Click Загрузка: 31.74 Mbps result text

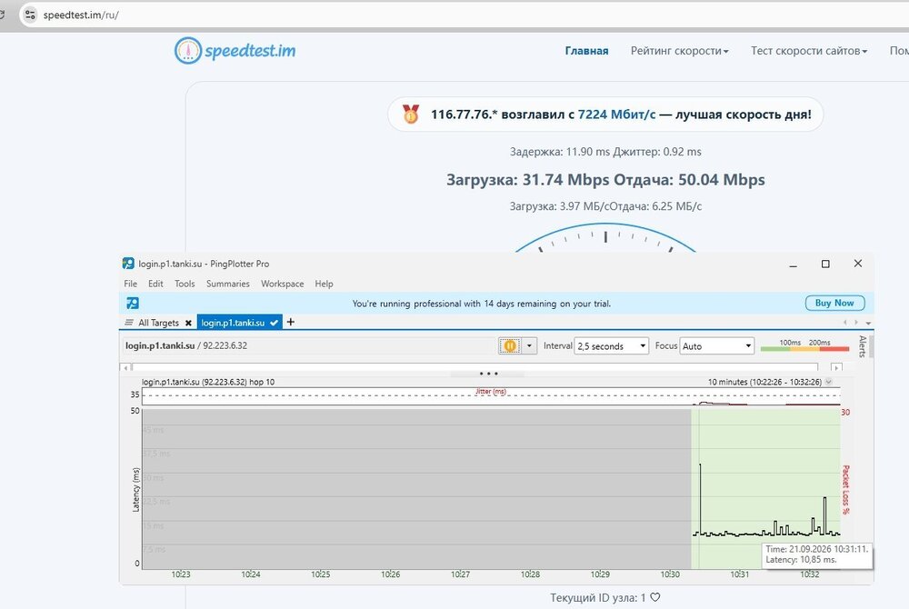(x=527, y=180)
